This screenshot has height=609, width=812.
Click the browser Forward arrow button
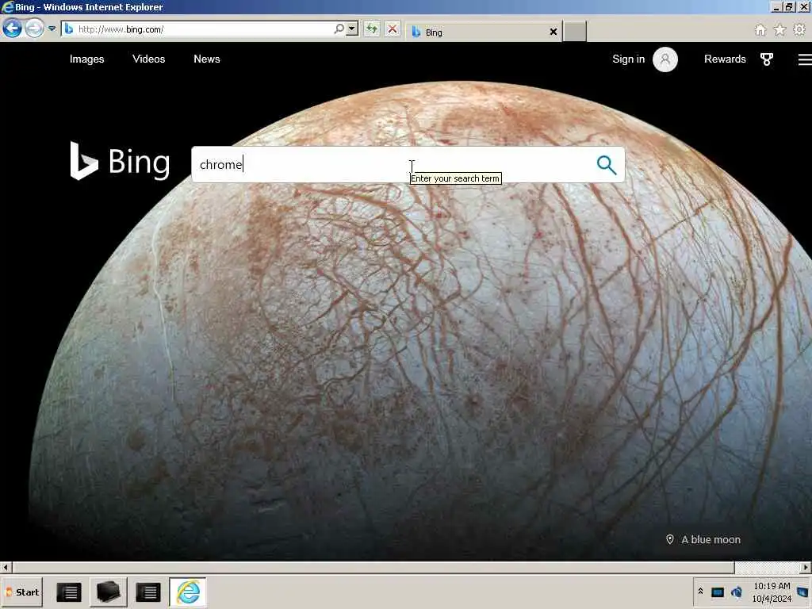point(35,28)
